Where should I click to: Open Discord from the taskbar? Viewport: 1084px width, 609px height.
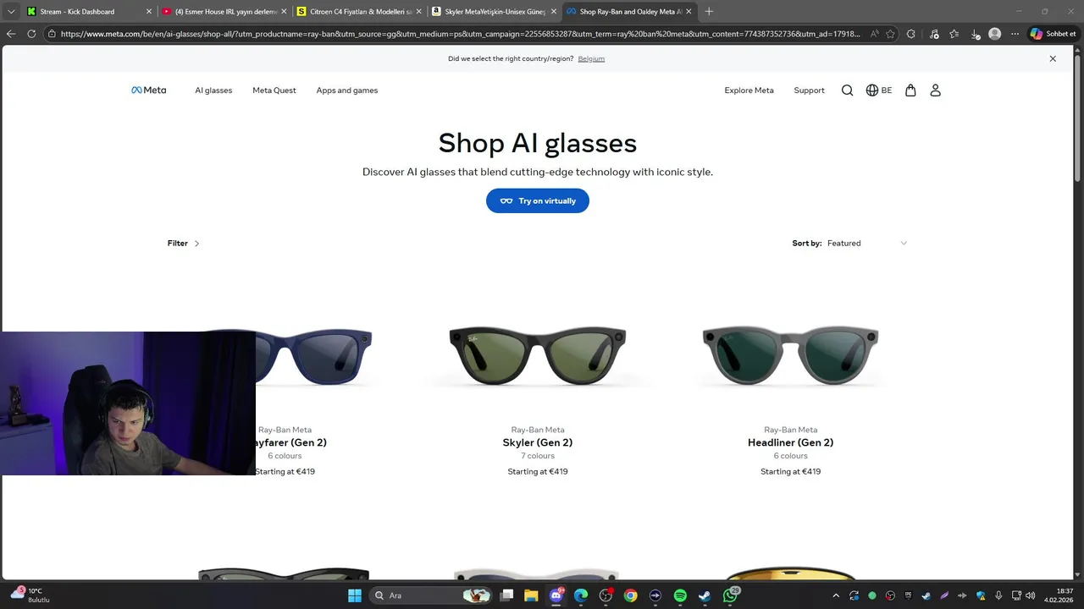click(556, 595)
